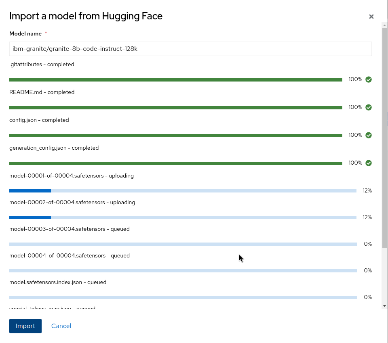This screenshot has width=388, height=343.
Task: Click '.gitattributes - completed' label
Action: (x=42, y=64)
